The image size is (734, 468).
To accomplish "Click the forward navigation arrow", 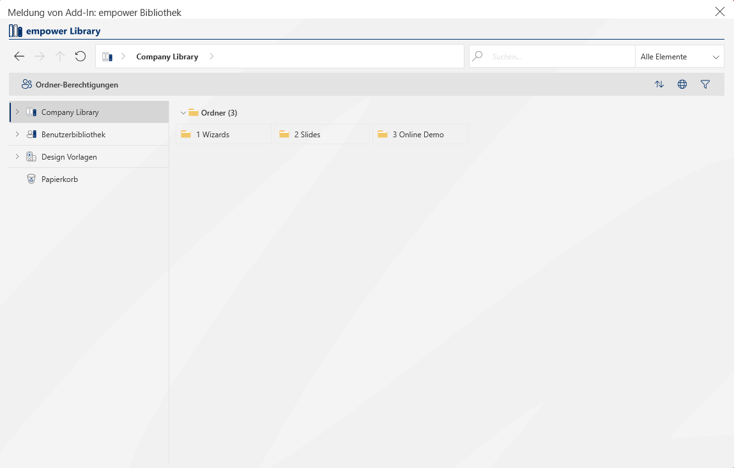I will pyautogui.click(x=40, y=57).
